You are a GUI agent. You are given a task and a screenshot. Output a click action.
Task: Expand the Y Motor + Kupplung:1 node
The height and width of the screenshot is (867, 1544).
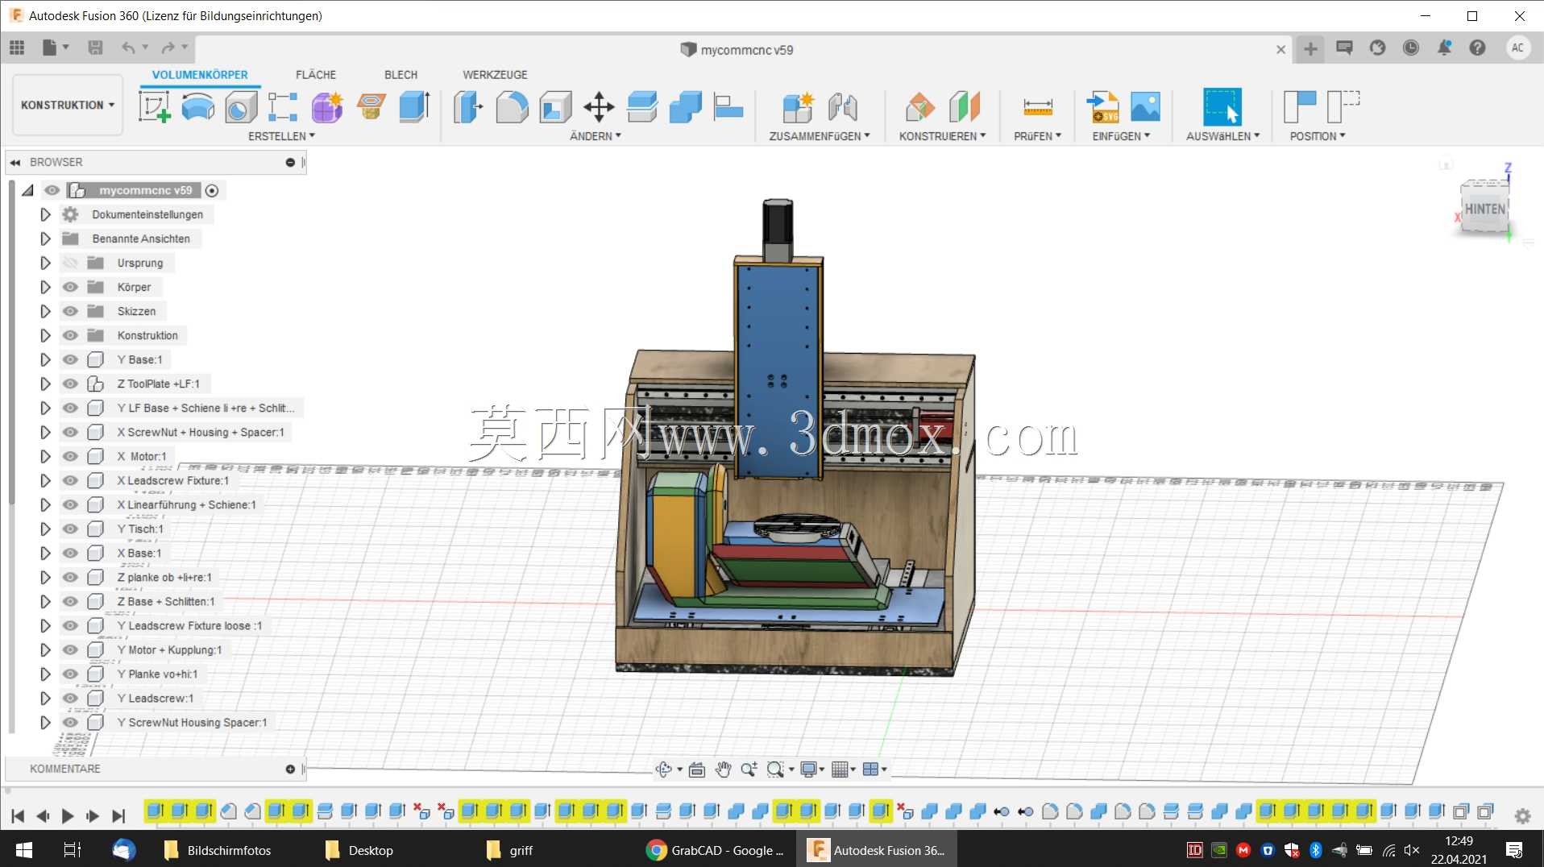(45, 649)
